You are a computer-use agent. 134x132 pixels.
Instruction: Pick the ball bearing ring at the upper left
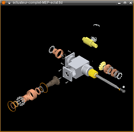52,49
